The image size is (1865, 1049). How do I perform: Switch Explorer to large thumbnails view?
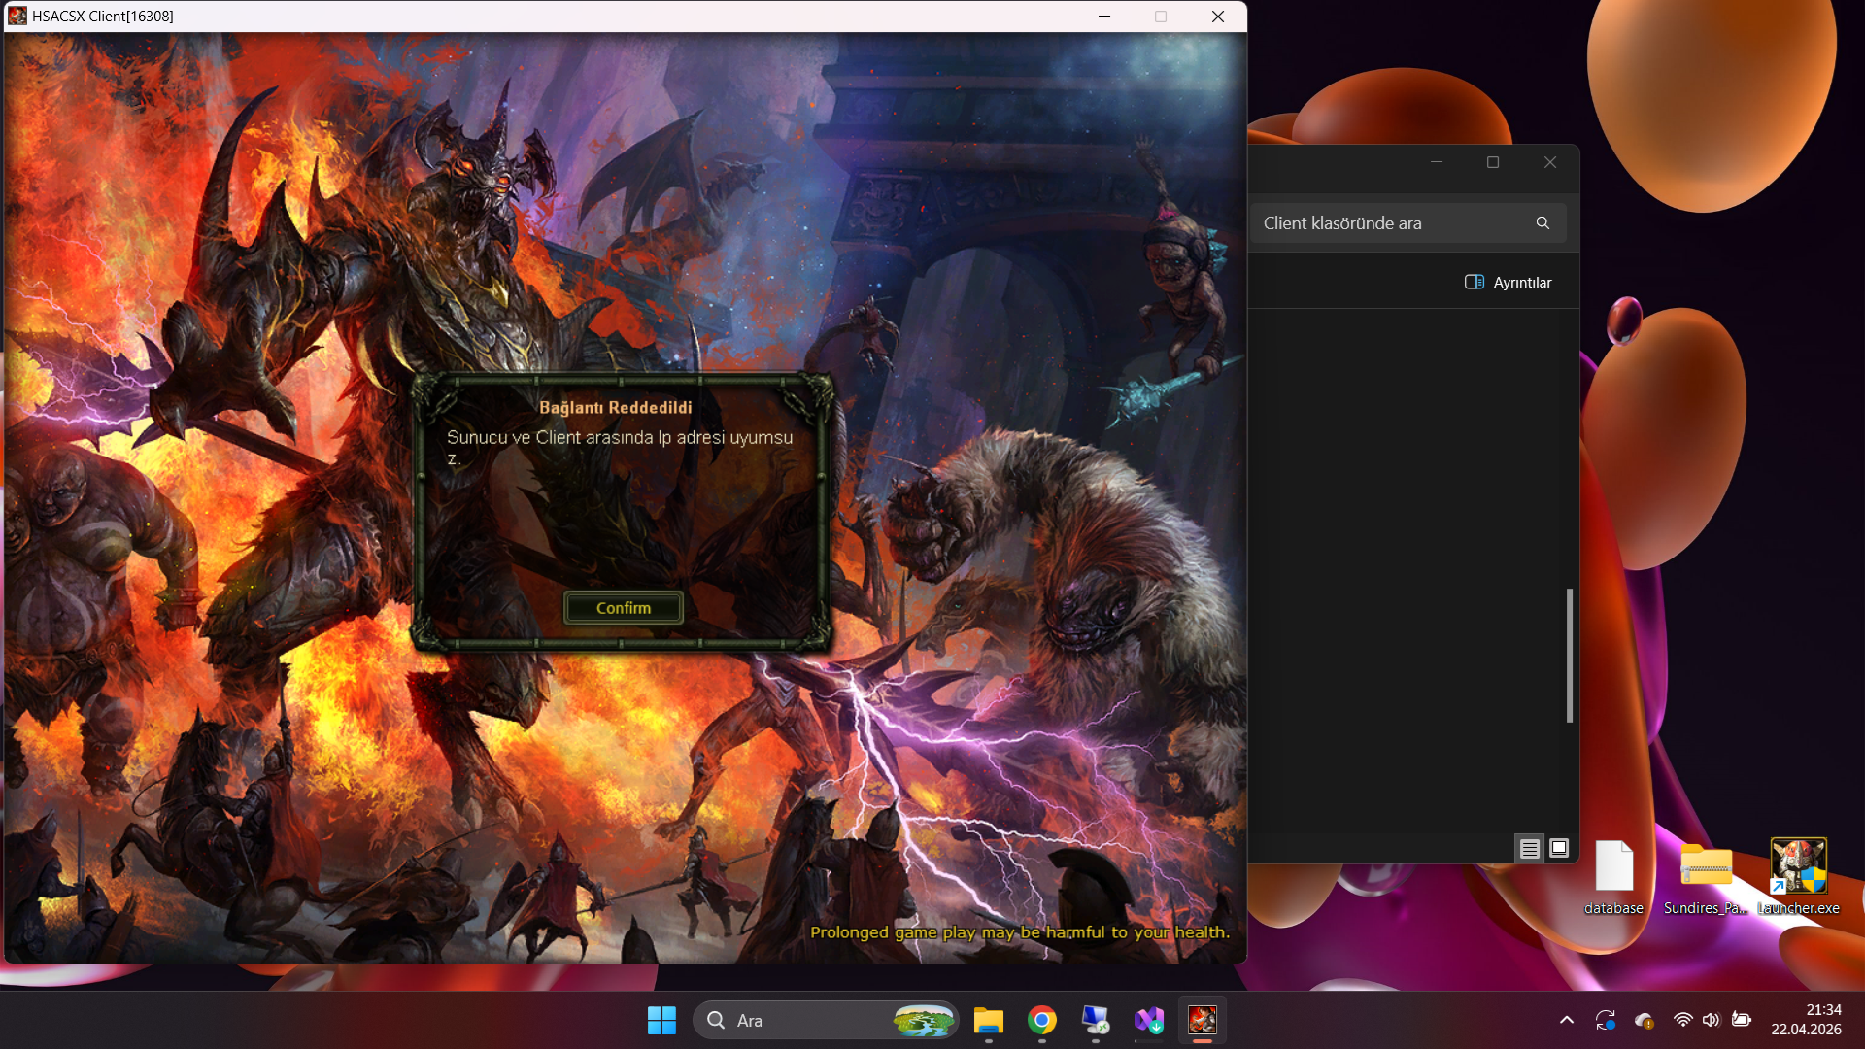click(x=1559, y=848)
